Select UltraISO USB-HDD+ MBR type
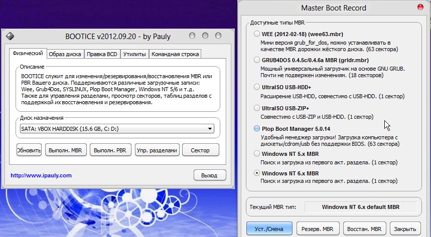 257,87
